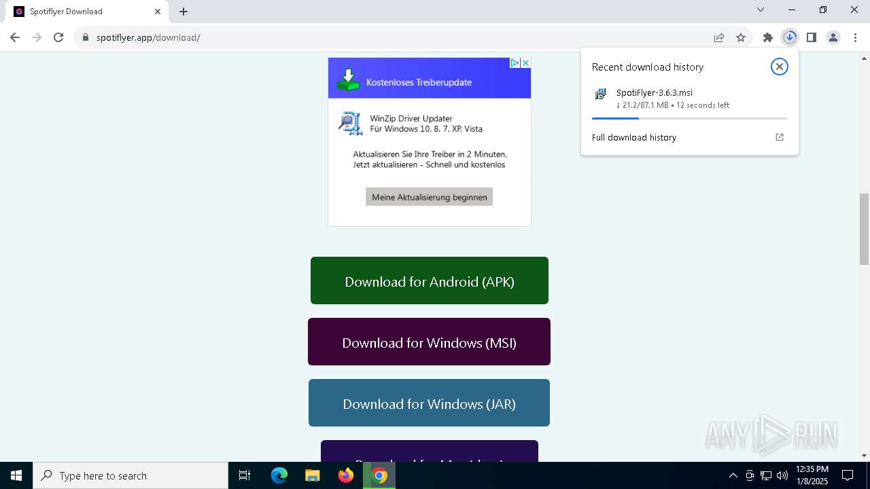The width and height of the screenshot is (870, 489).
Task: Share this page icon
Action: click(x=719, y=37)
